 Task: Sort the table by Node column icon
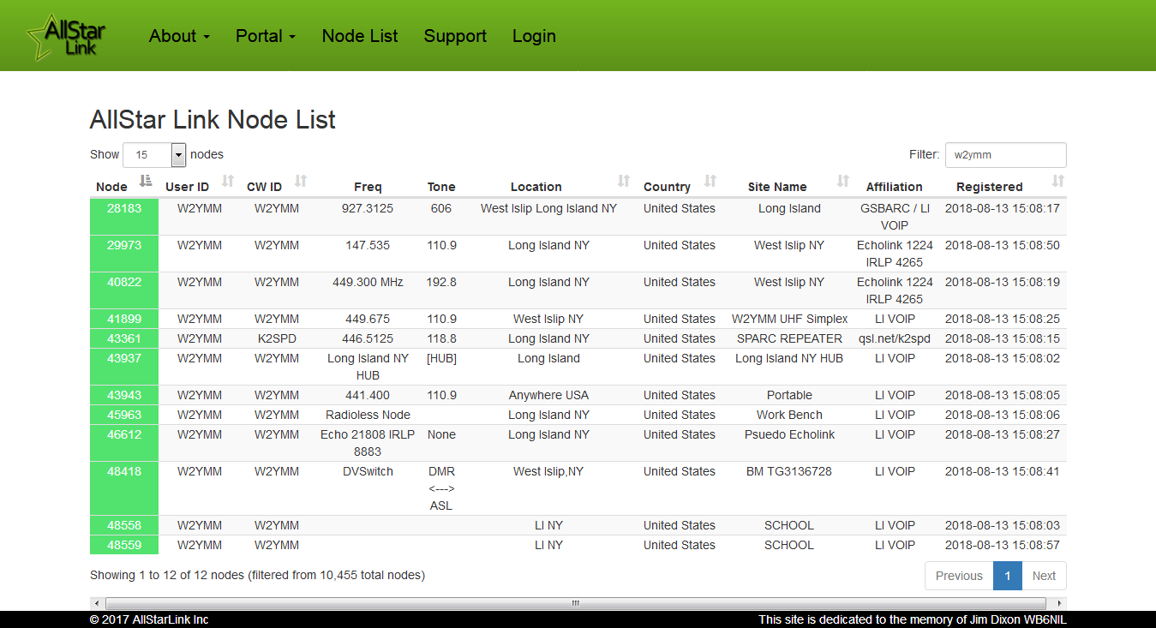[146, 181]
